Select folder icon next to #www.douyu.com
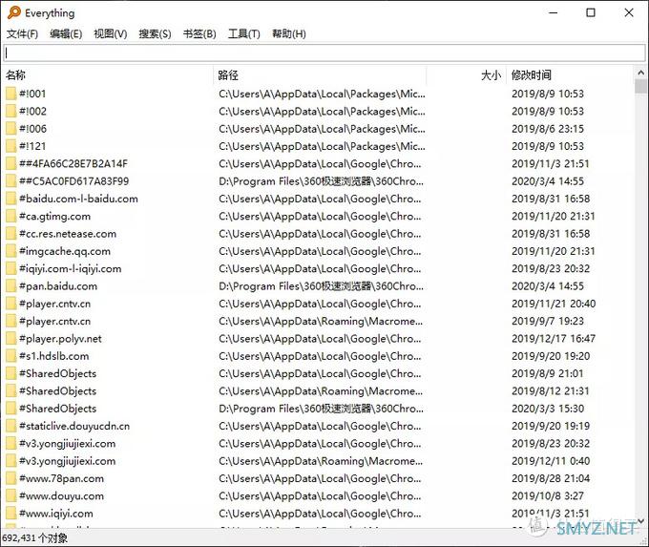This screenshot has height=547, width=649. 10,495
